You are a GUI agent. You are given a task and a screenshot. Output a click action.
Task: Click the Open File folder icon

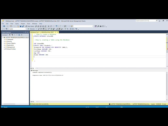click(x=18, y=26)
